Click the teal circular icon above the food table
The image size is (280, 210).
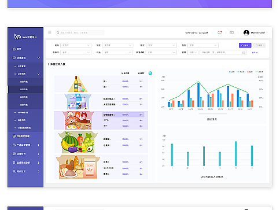point(150,73)
